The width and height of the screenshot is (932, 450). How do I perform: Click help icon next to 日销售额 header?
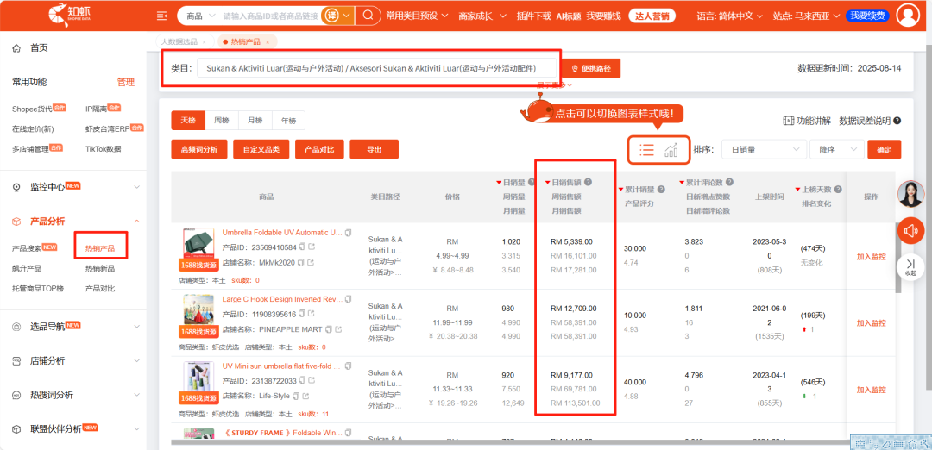click(588, 182)
